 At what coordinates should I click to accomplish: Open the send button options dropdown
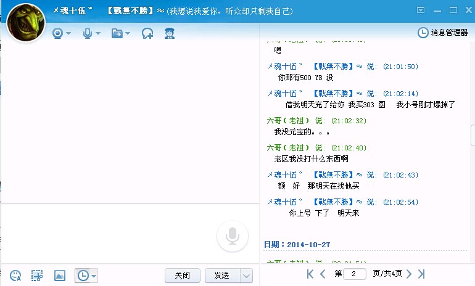coord(246,276)
